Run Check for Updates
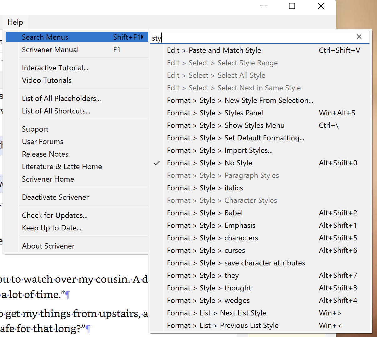The image size is (377, 337). coord(77,215)
